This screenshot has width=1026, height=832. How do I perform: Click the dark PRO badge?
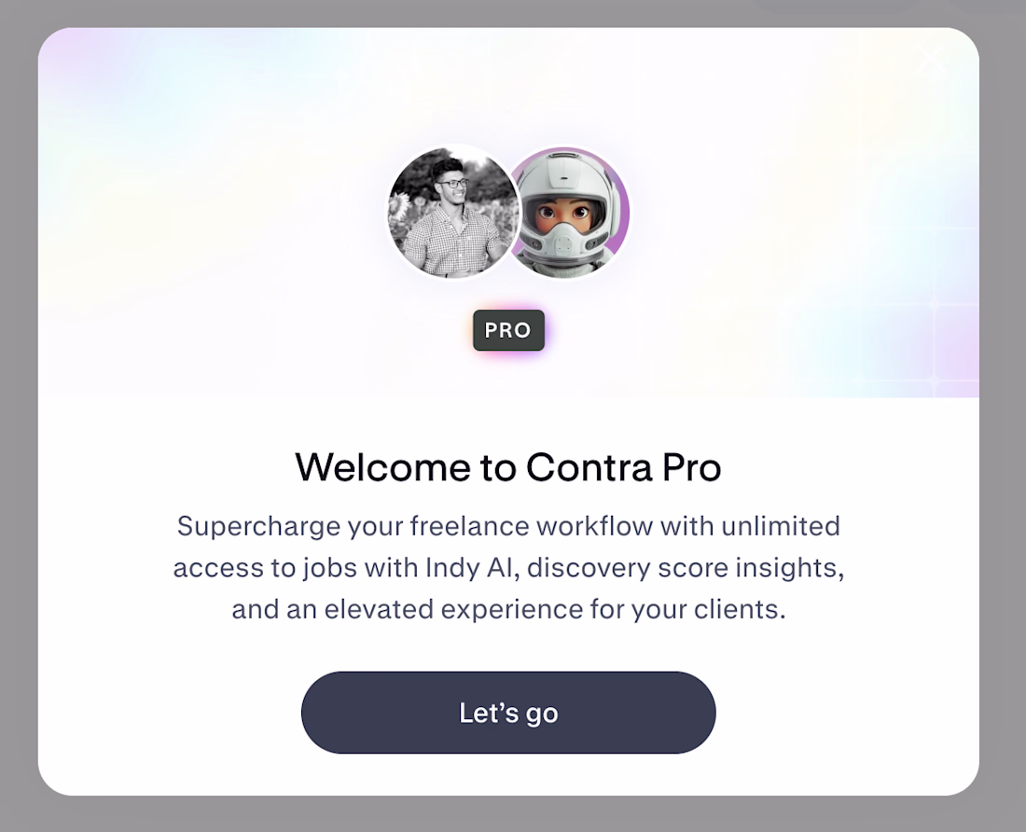508,329
